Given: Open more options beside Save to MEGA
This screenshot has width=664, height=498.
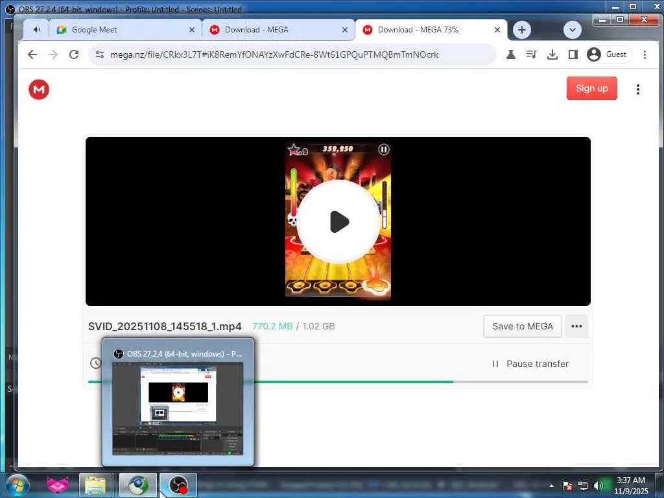Looking at the screenshot, I should tap(576, 326).
